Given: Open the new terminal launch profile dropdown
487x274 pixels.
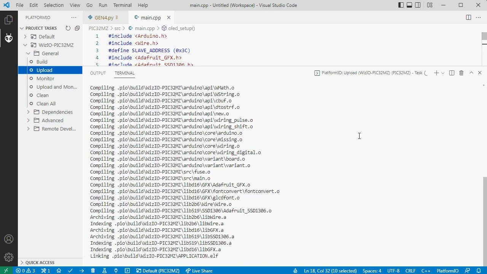Looking at the screenshot, I should [443, 73].
